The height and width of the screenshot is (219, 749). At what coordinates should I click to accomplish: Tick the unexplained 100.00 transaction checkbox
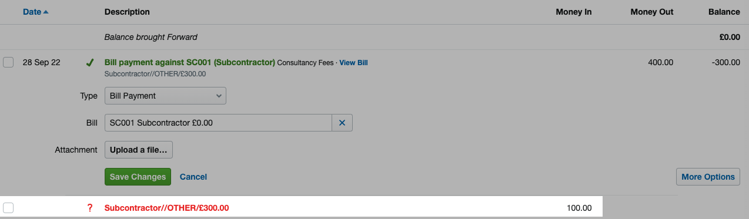pyautogui.click(x=8, y=208)
